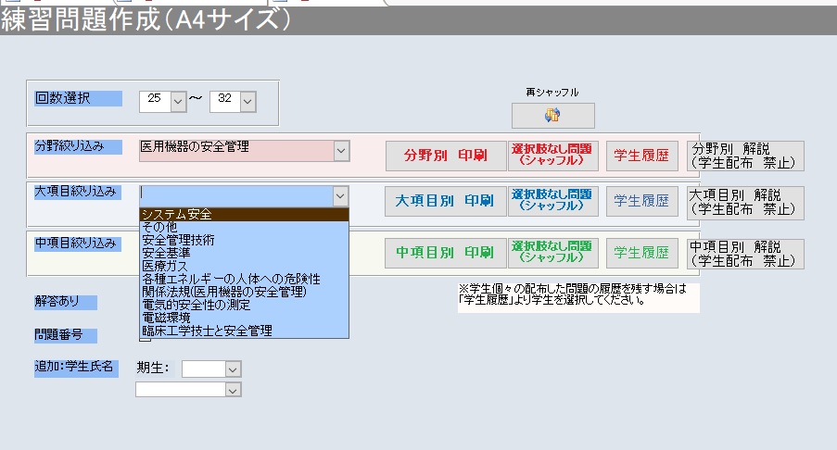Pick 各種エネルギーの人体への危険性 entry
Screen dimensions: 837x450
pos(244,279)
